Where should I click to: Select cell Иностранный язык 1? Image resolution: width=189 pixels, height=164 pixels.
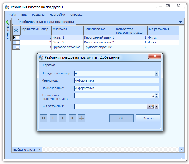(99, 37)
